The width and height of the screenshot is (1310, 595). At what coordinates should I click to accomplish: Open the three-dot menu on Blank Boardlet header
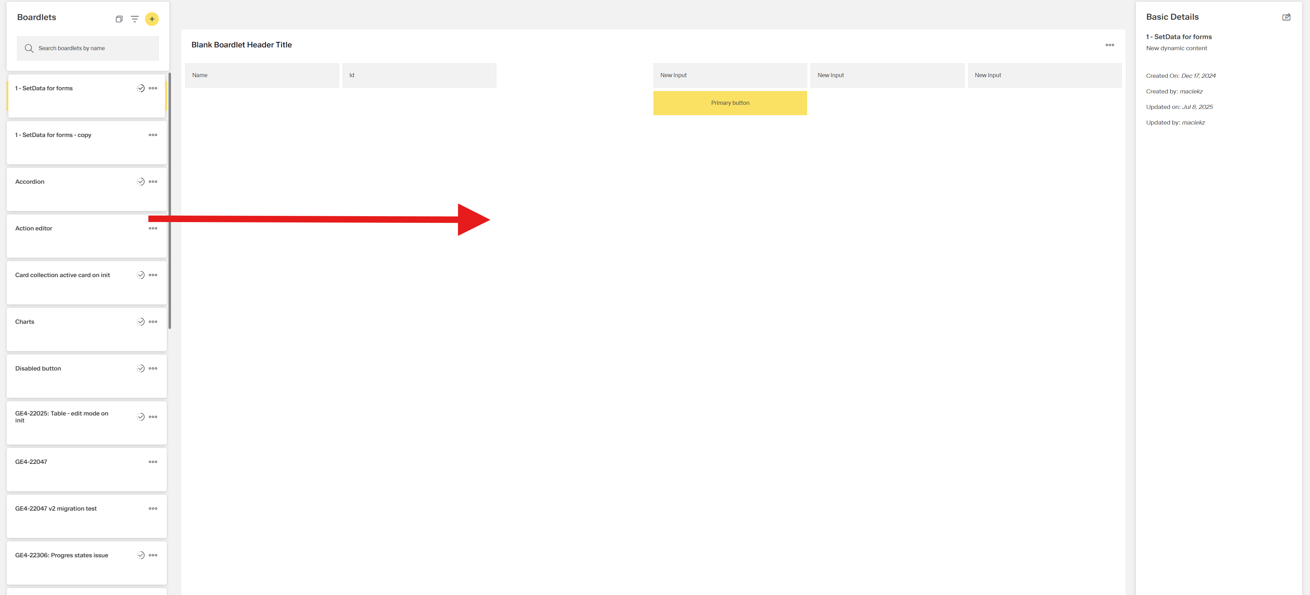(1110, 45)
